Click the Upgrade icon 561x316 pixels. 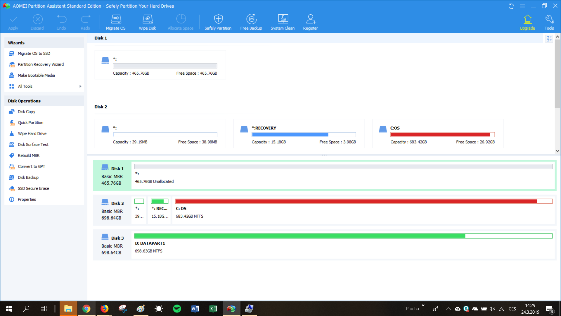click(x=527, y=19)
